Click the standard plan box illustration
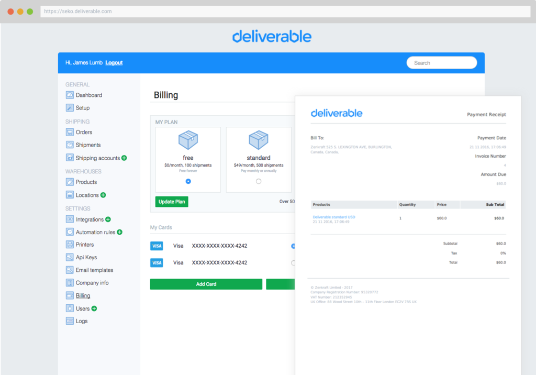 click(x=259, y=140)
